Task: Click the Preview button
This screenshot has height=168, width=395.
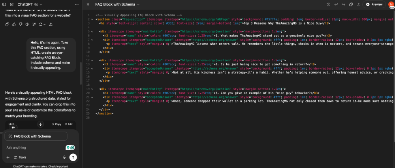Action: tap(374, 4)
